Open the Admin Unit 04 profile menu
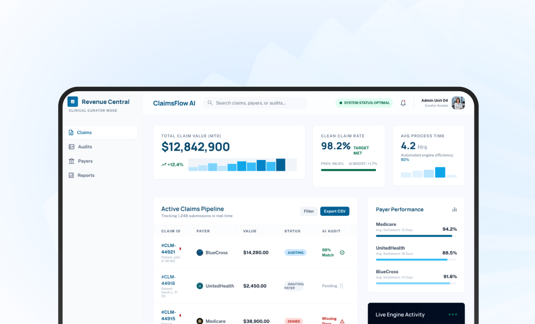Image resolution: width=535 pixels, height=324 pixels. pos(442,103)
